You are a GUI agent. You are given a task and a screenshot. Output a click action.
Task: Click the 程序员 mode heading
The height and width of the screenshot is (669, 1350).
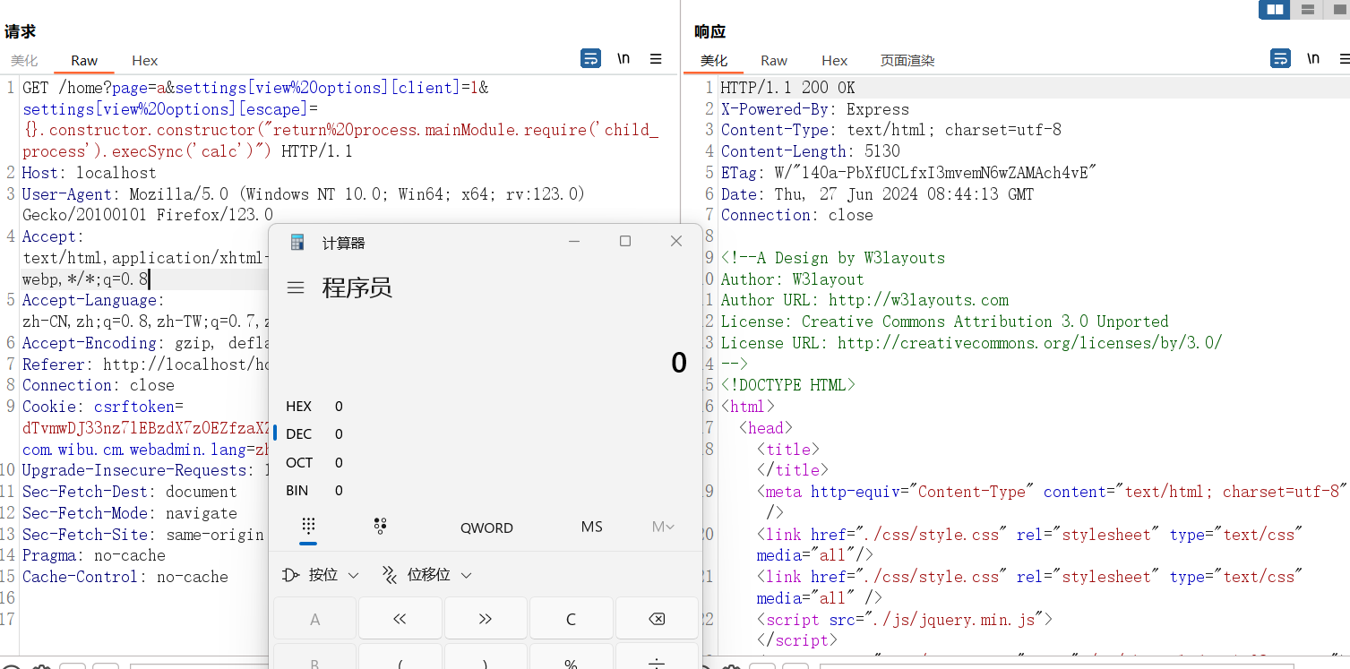pyautogui.click(x=357, y=288)
